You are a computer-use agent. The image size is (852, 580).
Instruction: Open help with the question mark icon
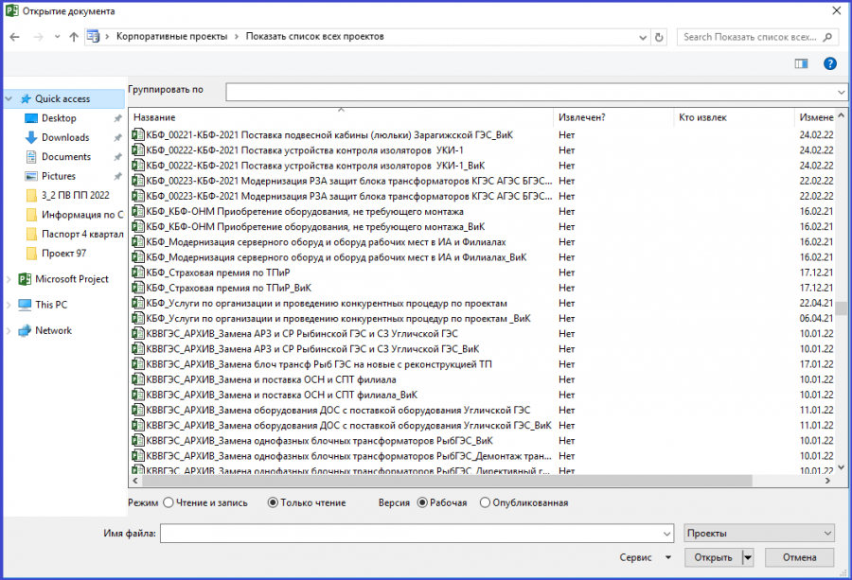829,63
